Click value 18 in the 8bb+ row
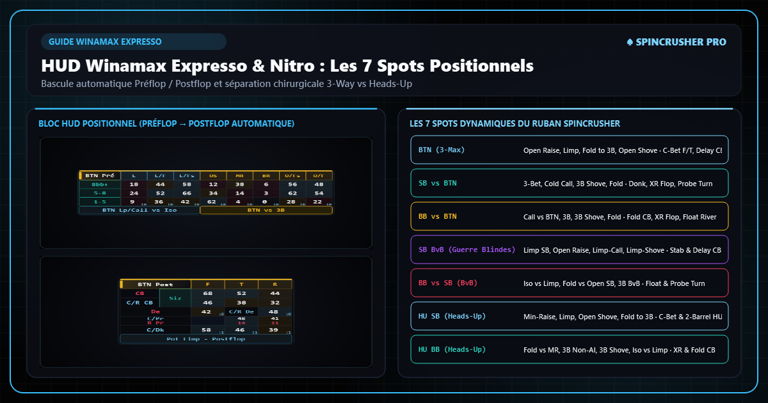768x403 pixels. tap(134, 184)
